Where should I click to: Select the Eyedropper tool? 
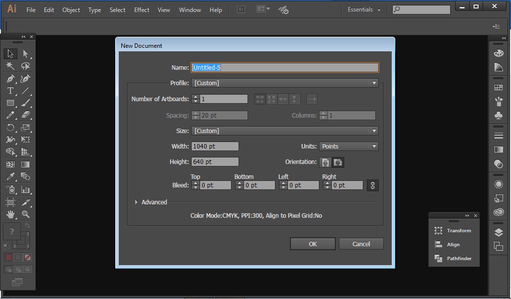(10, 177)
